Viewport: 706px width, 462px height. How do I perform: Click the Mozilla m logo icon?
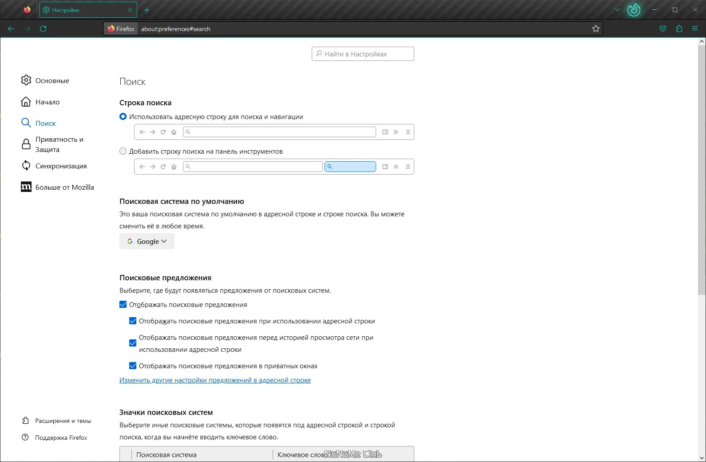tap(26, 187)
